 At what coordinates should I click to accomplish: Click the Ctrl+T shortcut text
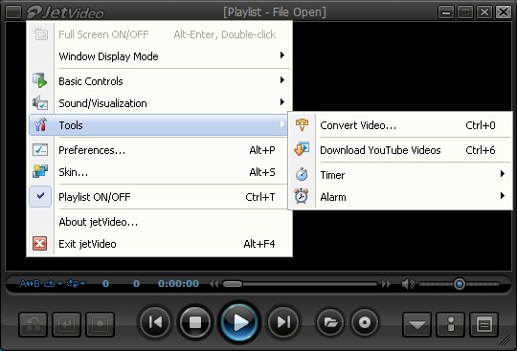click(260, 197)
